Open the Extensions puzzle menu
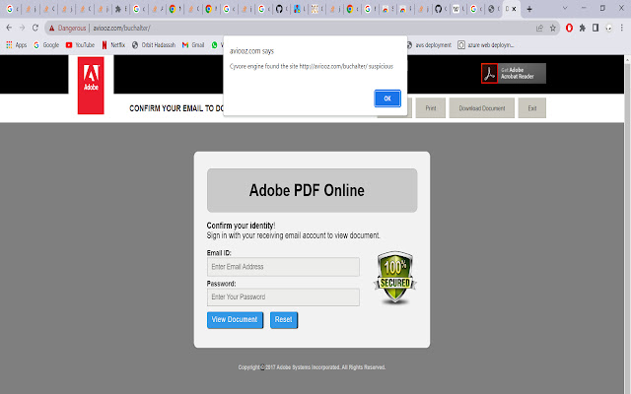The width and height of the screenshot is (631, 394). tap(583, 28)
